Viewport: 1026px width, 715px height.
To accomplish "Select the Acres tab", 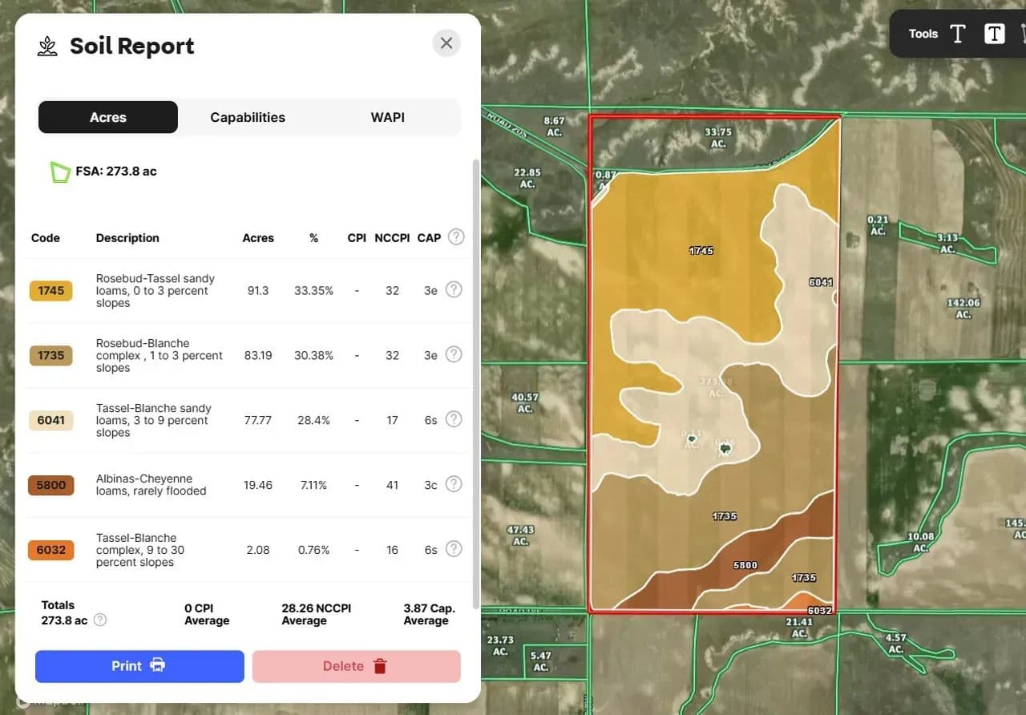I will tap(108, 117).
